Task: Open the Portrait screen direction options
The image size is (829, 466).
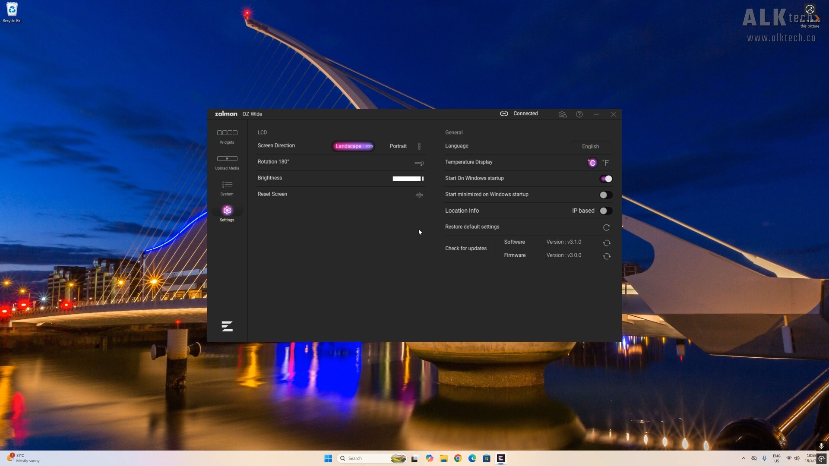Action: 398,146
